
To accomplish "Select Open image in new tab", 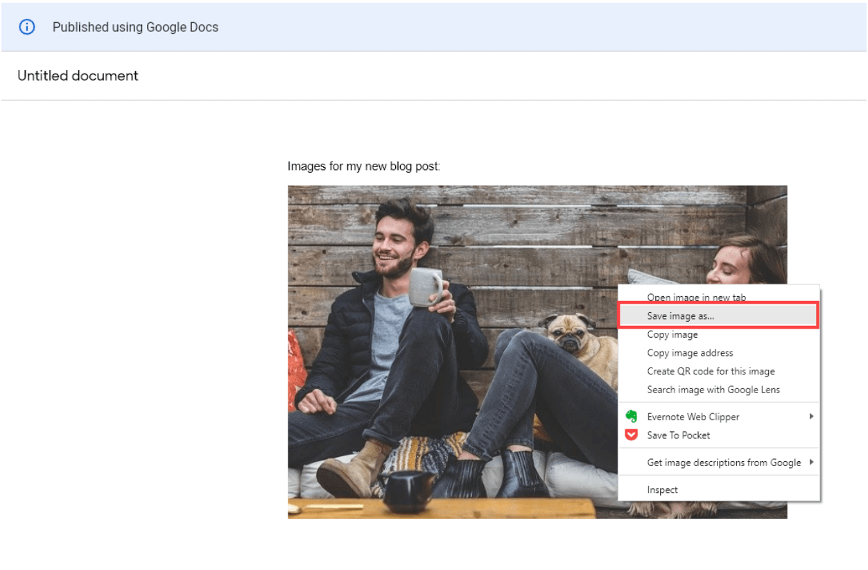I will [x=696, y=297].
